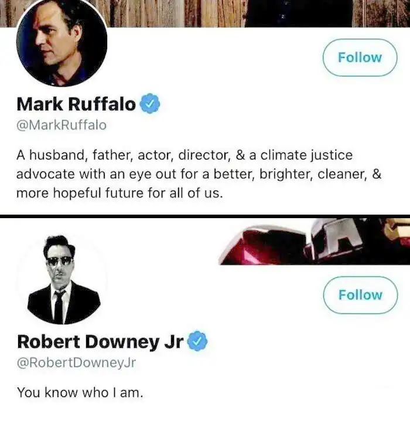Open Robert Downey Jr's profile photo
Viewport: 410px width, 424px height.
pyautogui.click(x=61, y=278)
